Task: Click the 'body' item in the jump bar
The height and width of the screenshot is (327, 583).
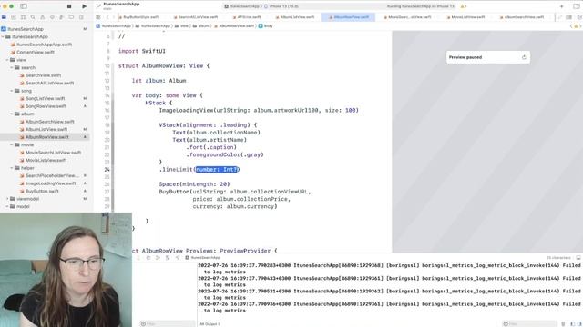Action: (x=265, y=26)
